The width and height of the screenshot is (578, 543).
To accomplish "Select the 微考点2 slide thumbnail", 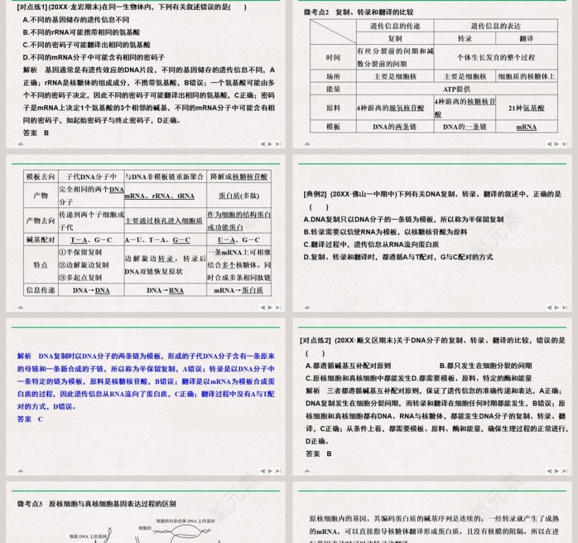I will click(x=433, y=76).
